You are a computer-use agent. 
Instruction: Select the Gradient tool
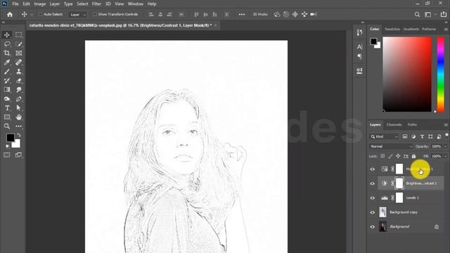pyautogui.click(x=7, y=90)
